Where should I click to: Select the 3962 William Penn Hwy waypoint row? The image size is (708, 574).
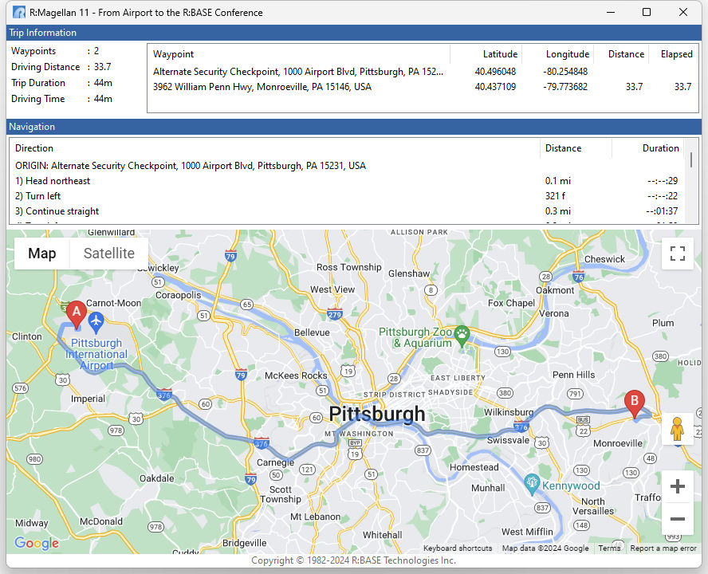tap(423, 87)
